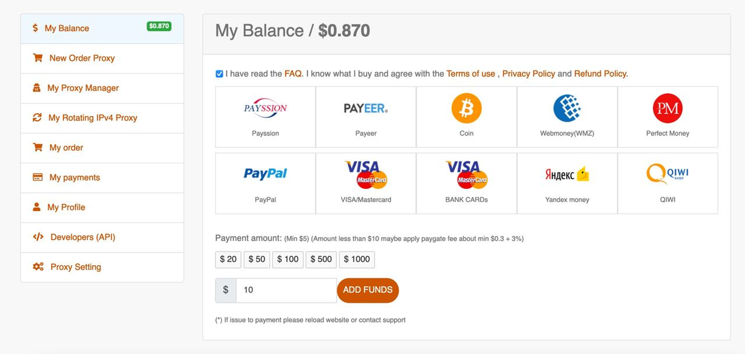Untick the agreement terms checkbox
Viewport: 745px width, 354px height.
coord(219,74)
